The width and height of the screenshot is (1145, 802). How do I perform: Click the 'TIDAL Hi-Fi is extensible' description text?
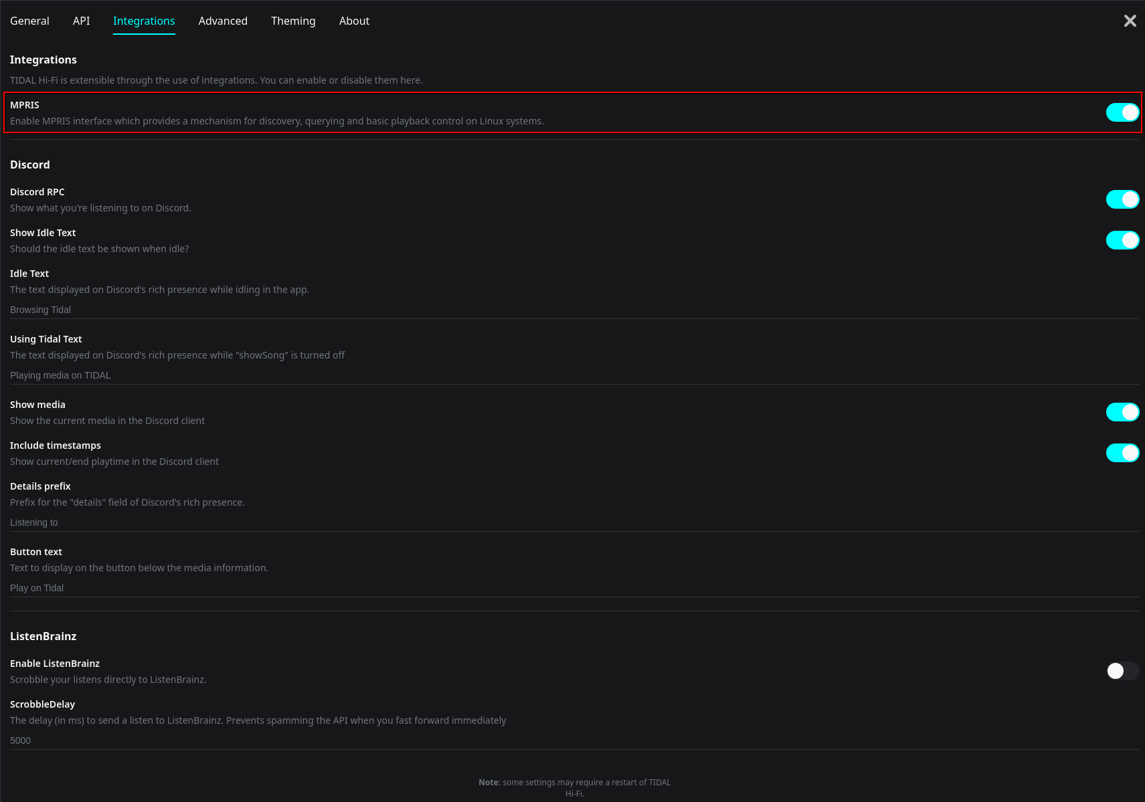click(216, 80)
